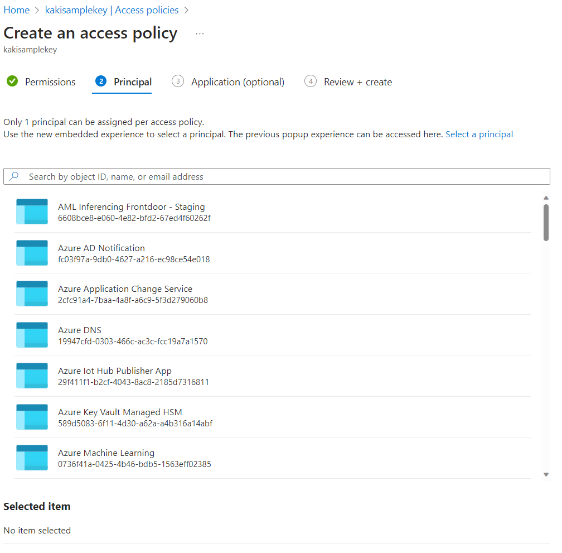Click the Azure Application Change Service app icon
The image size is (562, 553).
click(32, 294)
